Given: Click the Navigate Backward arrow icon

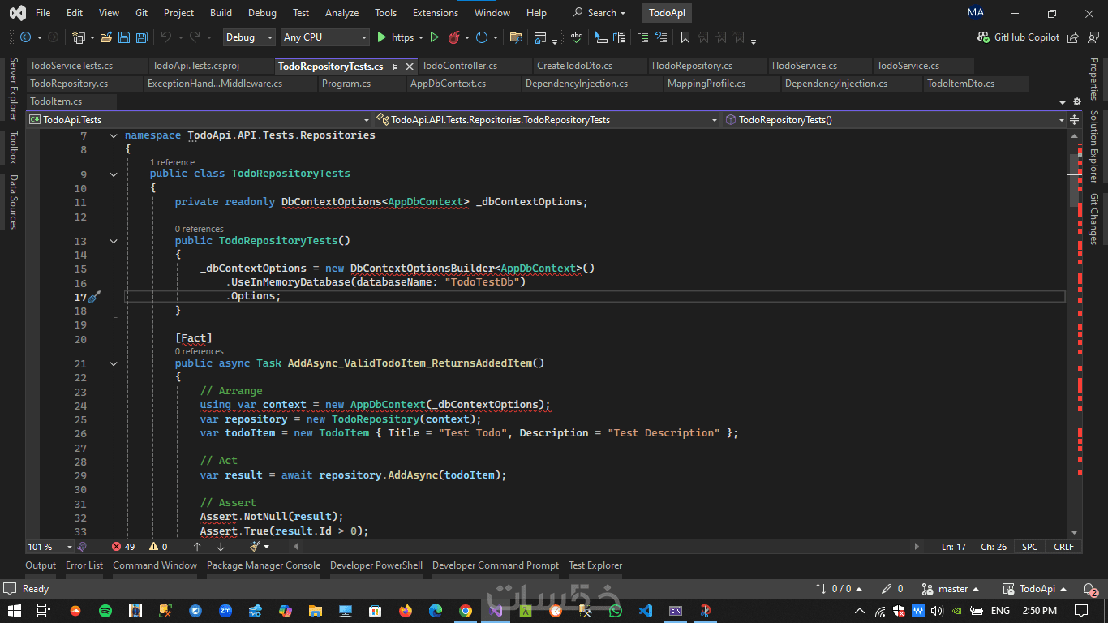Looking at the screenshot, I should [x=25, y=37].
